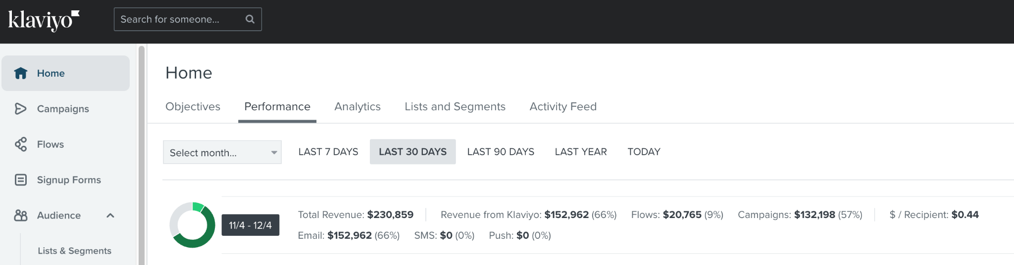Click the Flows branching icon
The width and height of the screenshot is (1014, 265).
point(20,144)
